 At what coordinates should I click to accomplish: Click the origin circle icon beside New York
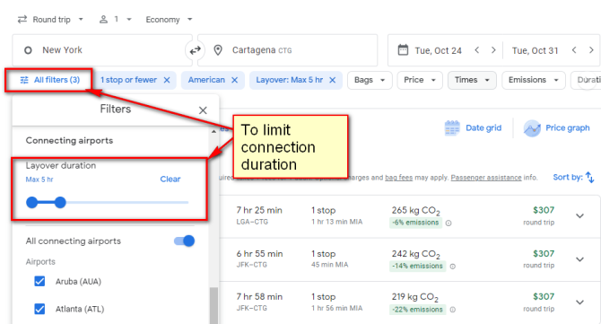(28, 50)
